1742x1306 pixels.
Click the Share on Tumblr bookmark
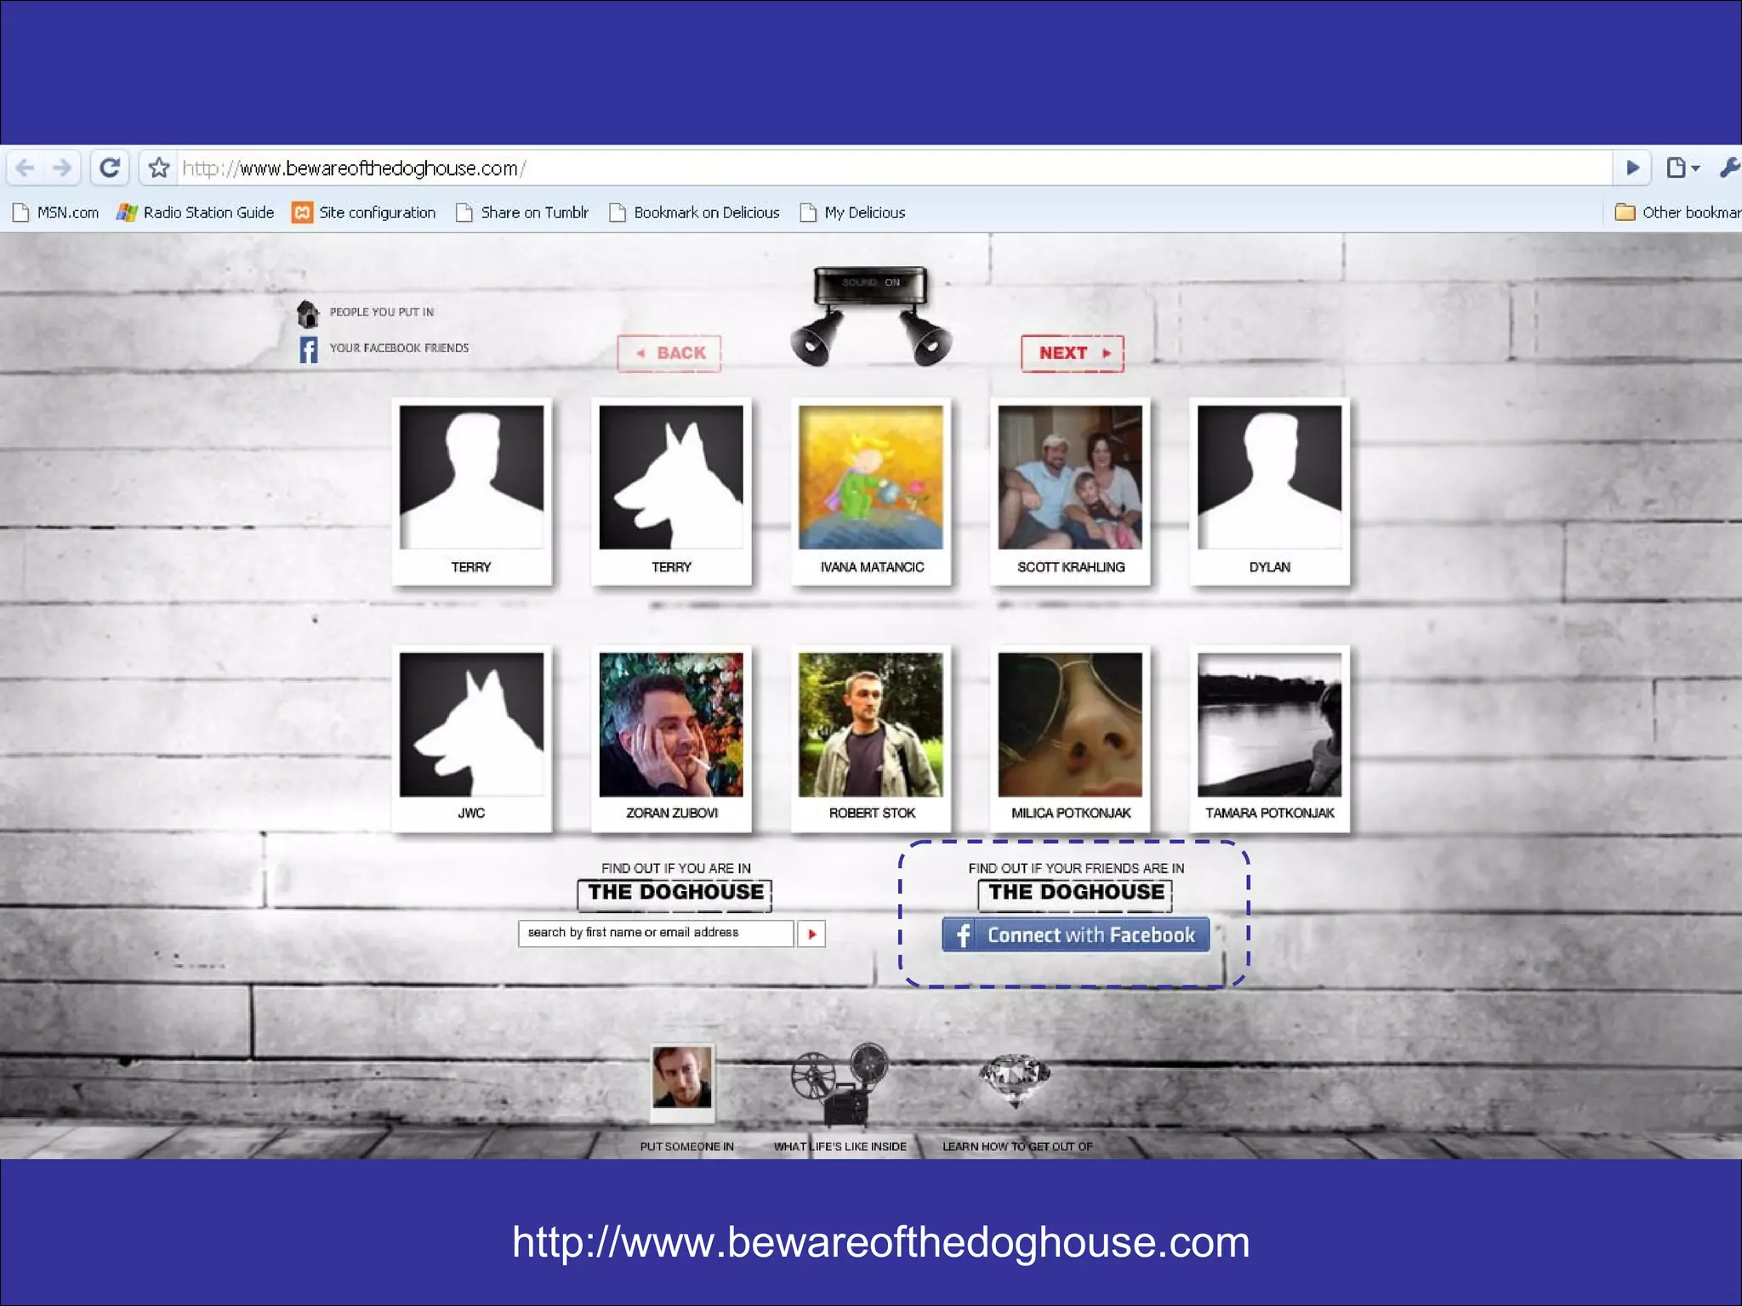point(522,213)
